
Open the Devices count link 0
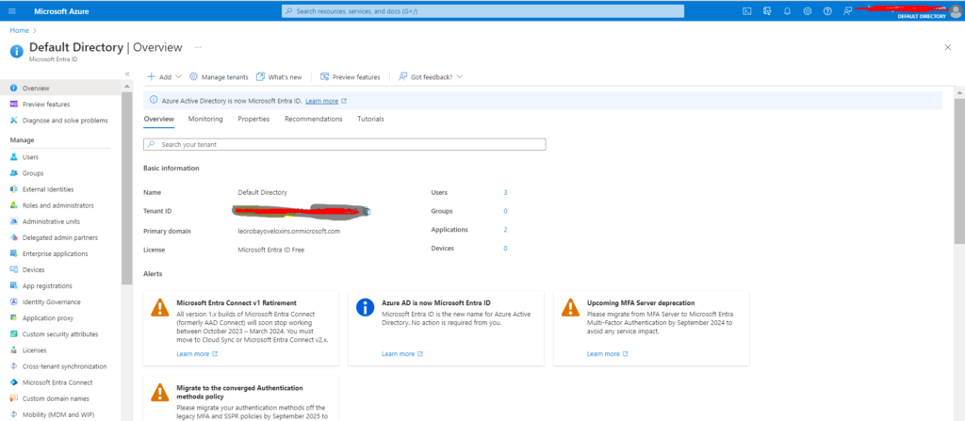click(505, 248)
